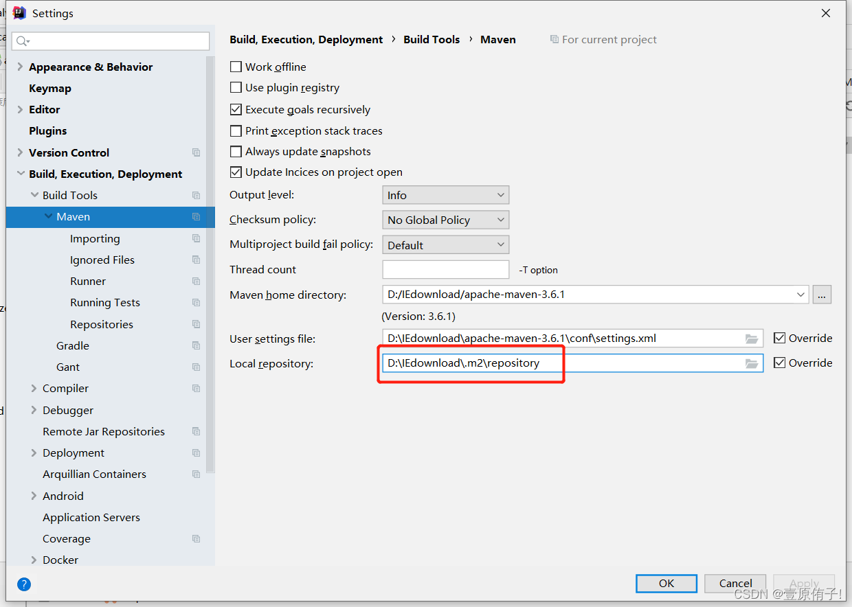Open Multiproject build fail policy dropdown
Viewport: 852px width, 607px height.
point(445,245)
